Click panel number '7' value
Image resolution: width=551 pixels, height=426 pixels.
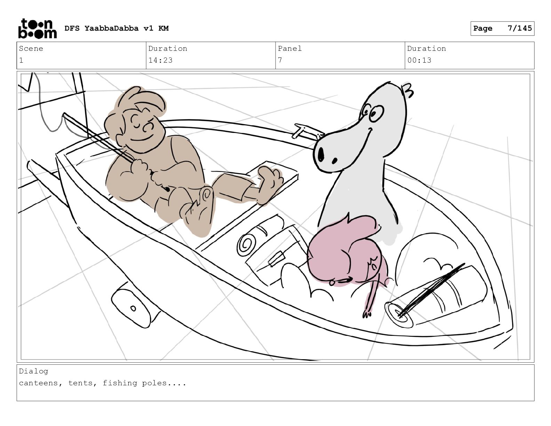click(x=280, y=60)
